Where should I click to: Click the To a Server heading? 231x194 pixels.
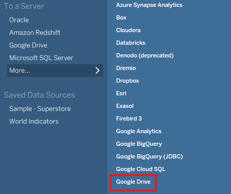[x=24, y=7]
